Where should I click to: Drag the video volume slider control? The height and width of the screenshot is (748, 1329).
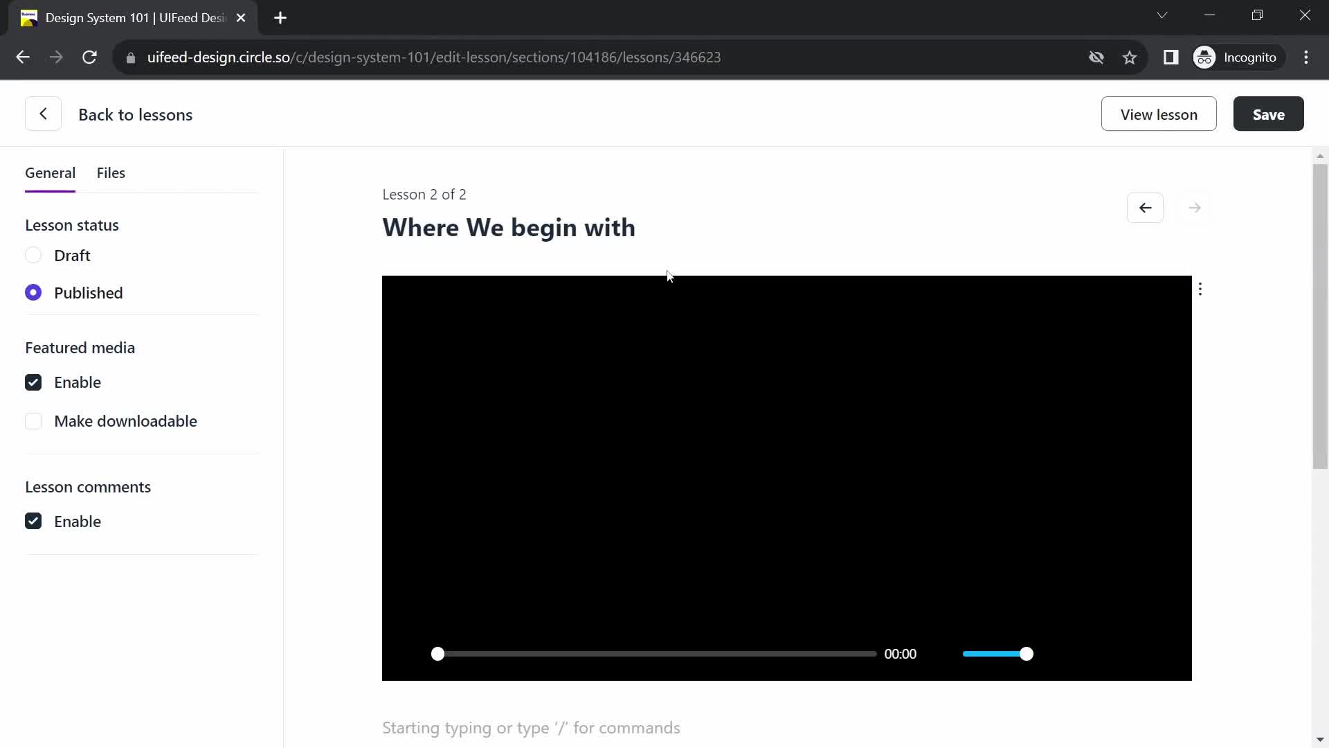click(x=1027, y=653)
